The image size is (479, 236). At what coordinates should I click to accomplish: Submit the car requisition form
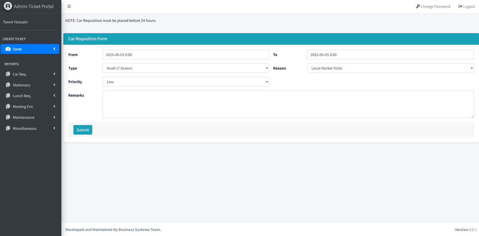(83, 130)
